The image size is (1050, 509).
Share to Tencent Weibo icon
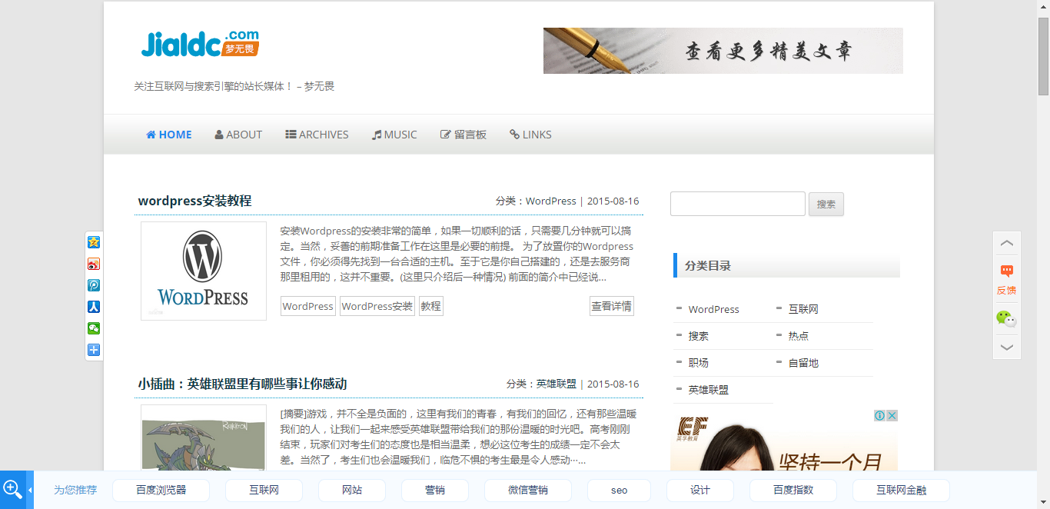click(94, 285)
